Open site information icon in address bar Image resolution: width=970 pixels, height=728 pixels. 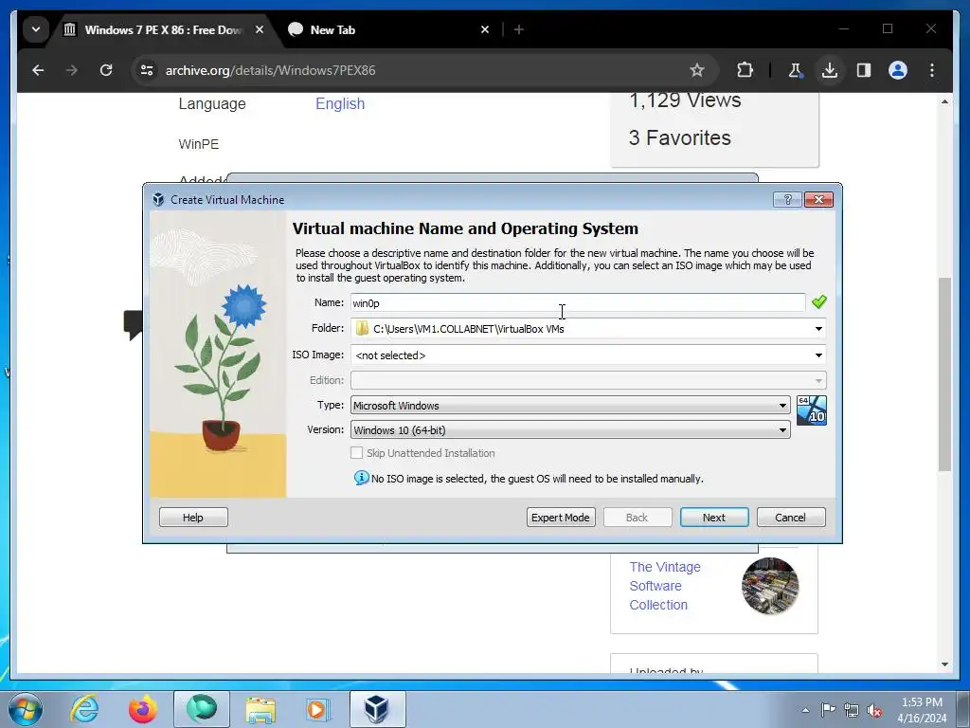[x=147, y=70]
